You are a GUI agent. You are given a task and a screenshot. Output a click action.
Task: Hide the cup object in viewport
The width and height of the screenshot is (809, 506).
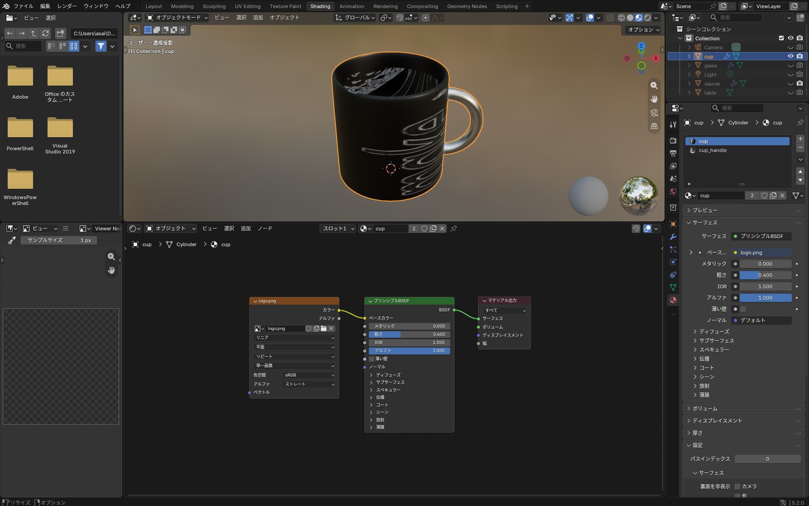(x=790, y=56)
